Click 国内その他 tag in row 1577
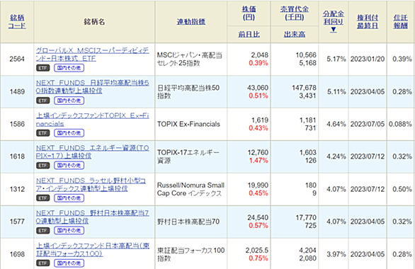 click(69, 231)
